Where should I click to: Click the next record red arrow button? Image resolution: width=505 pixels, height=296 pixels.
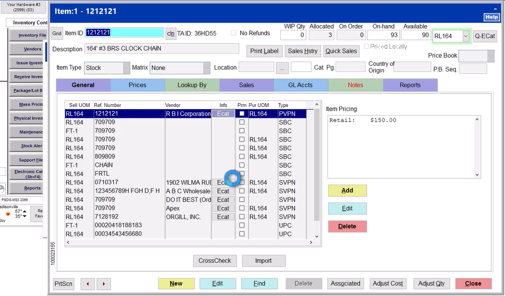tap(104, 284)
